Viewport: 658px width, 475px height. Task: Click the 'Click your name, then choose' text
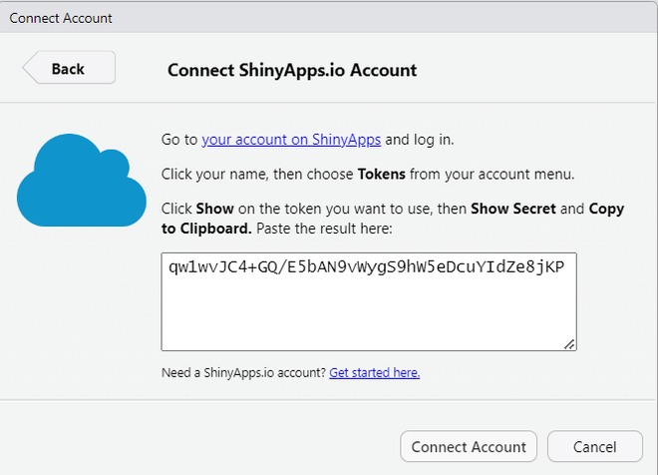tap(257, 174)
